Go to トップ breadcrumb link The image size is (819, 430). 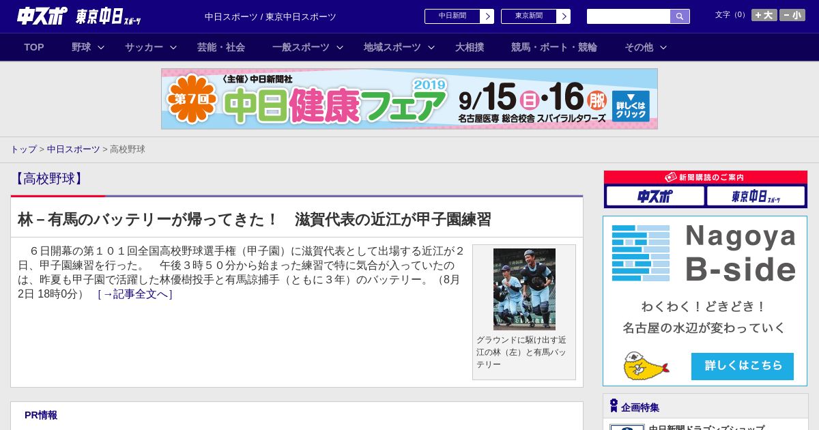pos(23,149)
